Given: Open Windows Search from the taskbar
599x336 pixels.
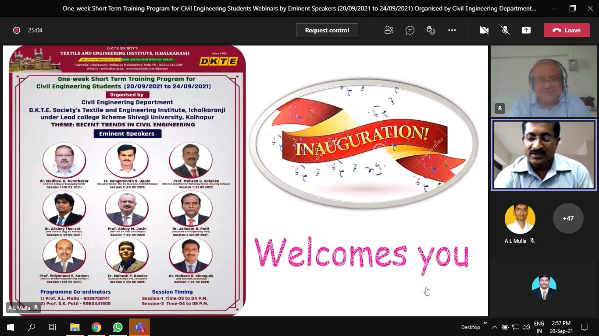Looking at the screenshot, I should 32,327.
